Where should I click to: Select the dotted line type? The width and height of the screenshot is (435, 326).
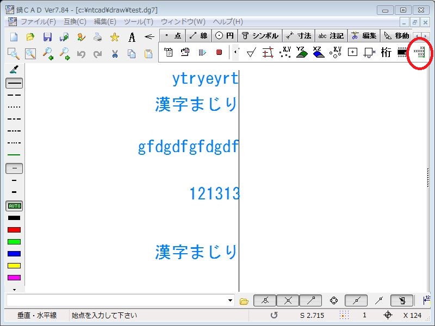point(14,107)
